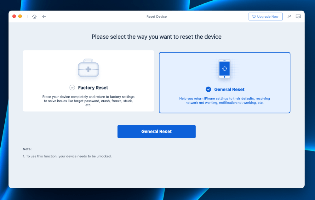Select the Factory Reset check circle
The width and height of the screenshot is (315, 200).
tap(72, 88)
